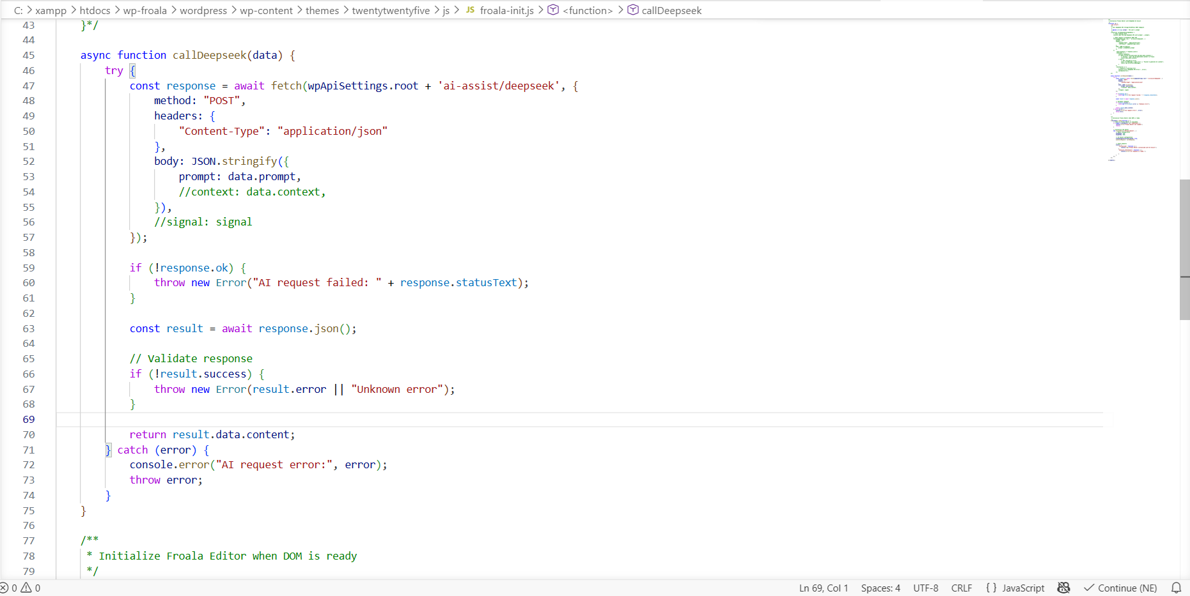Click 'Initialize Froala Editor when DOM is ready' comment
The width and height of the screenshot is (1190, 596).
coord(228,556)
